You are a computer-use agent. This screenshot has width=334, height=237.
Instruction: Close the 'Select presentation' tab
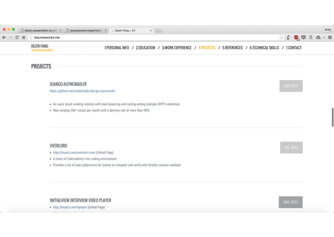[x=60, y=31]
